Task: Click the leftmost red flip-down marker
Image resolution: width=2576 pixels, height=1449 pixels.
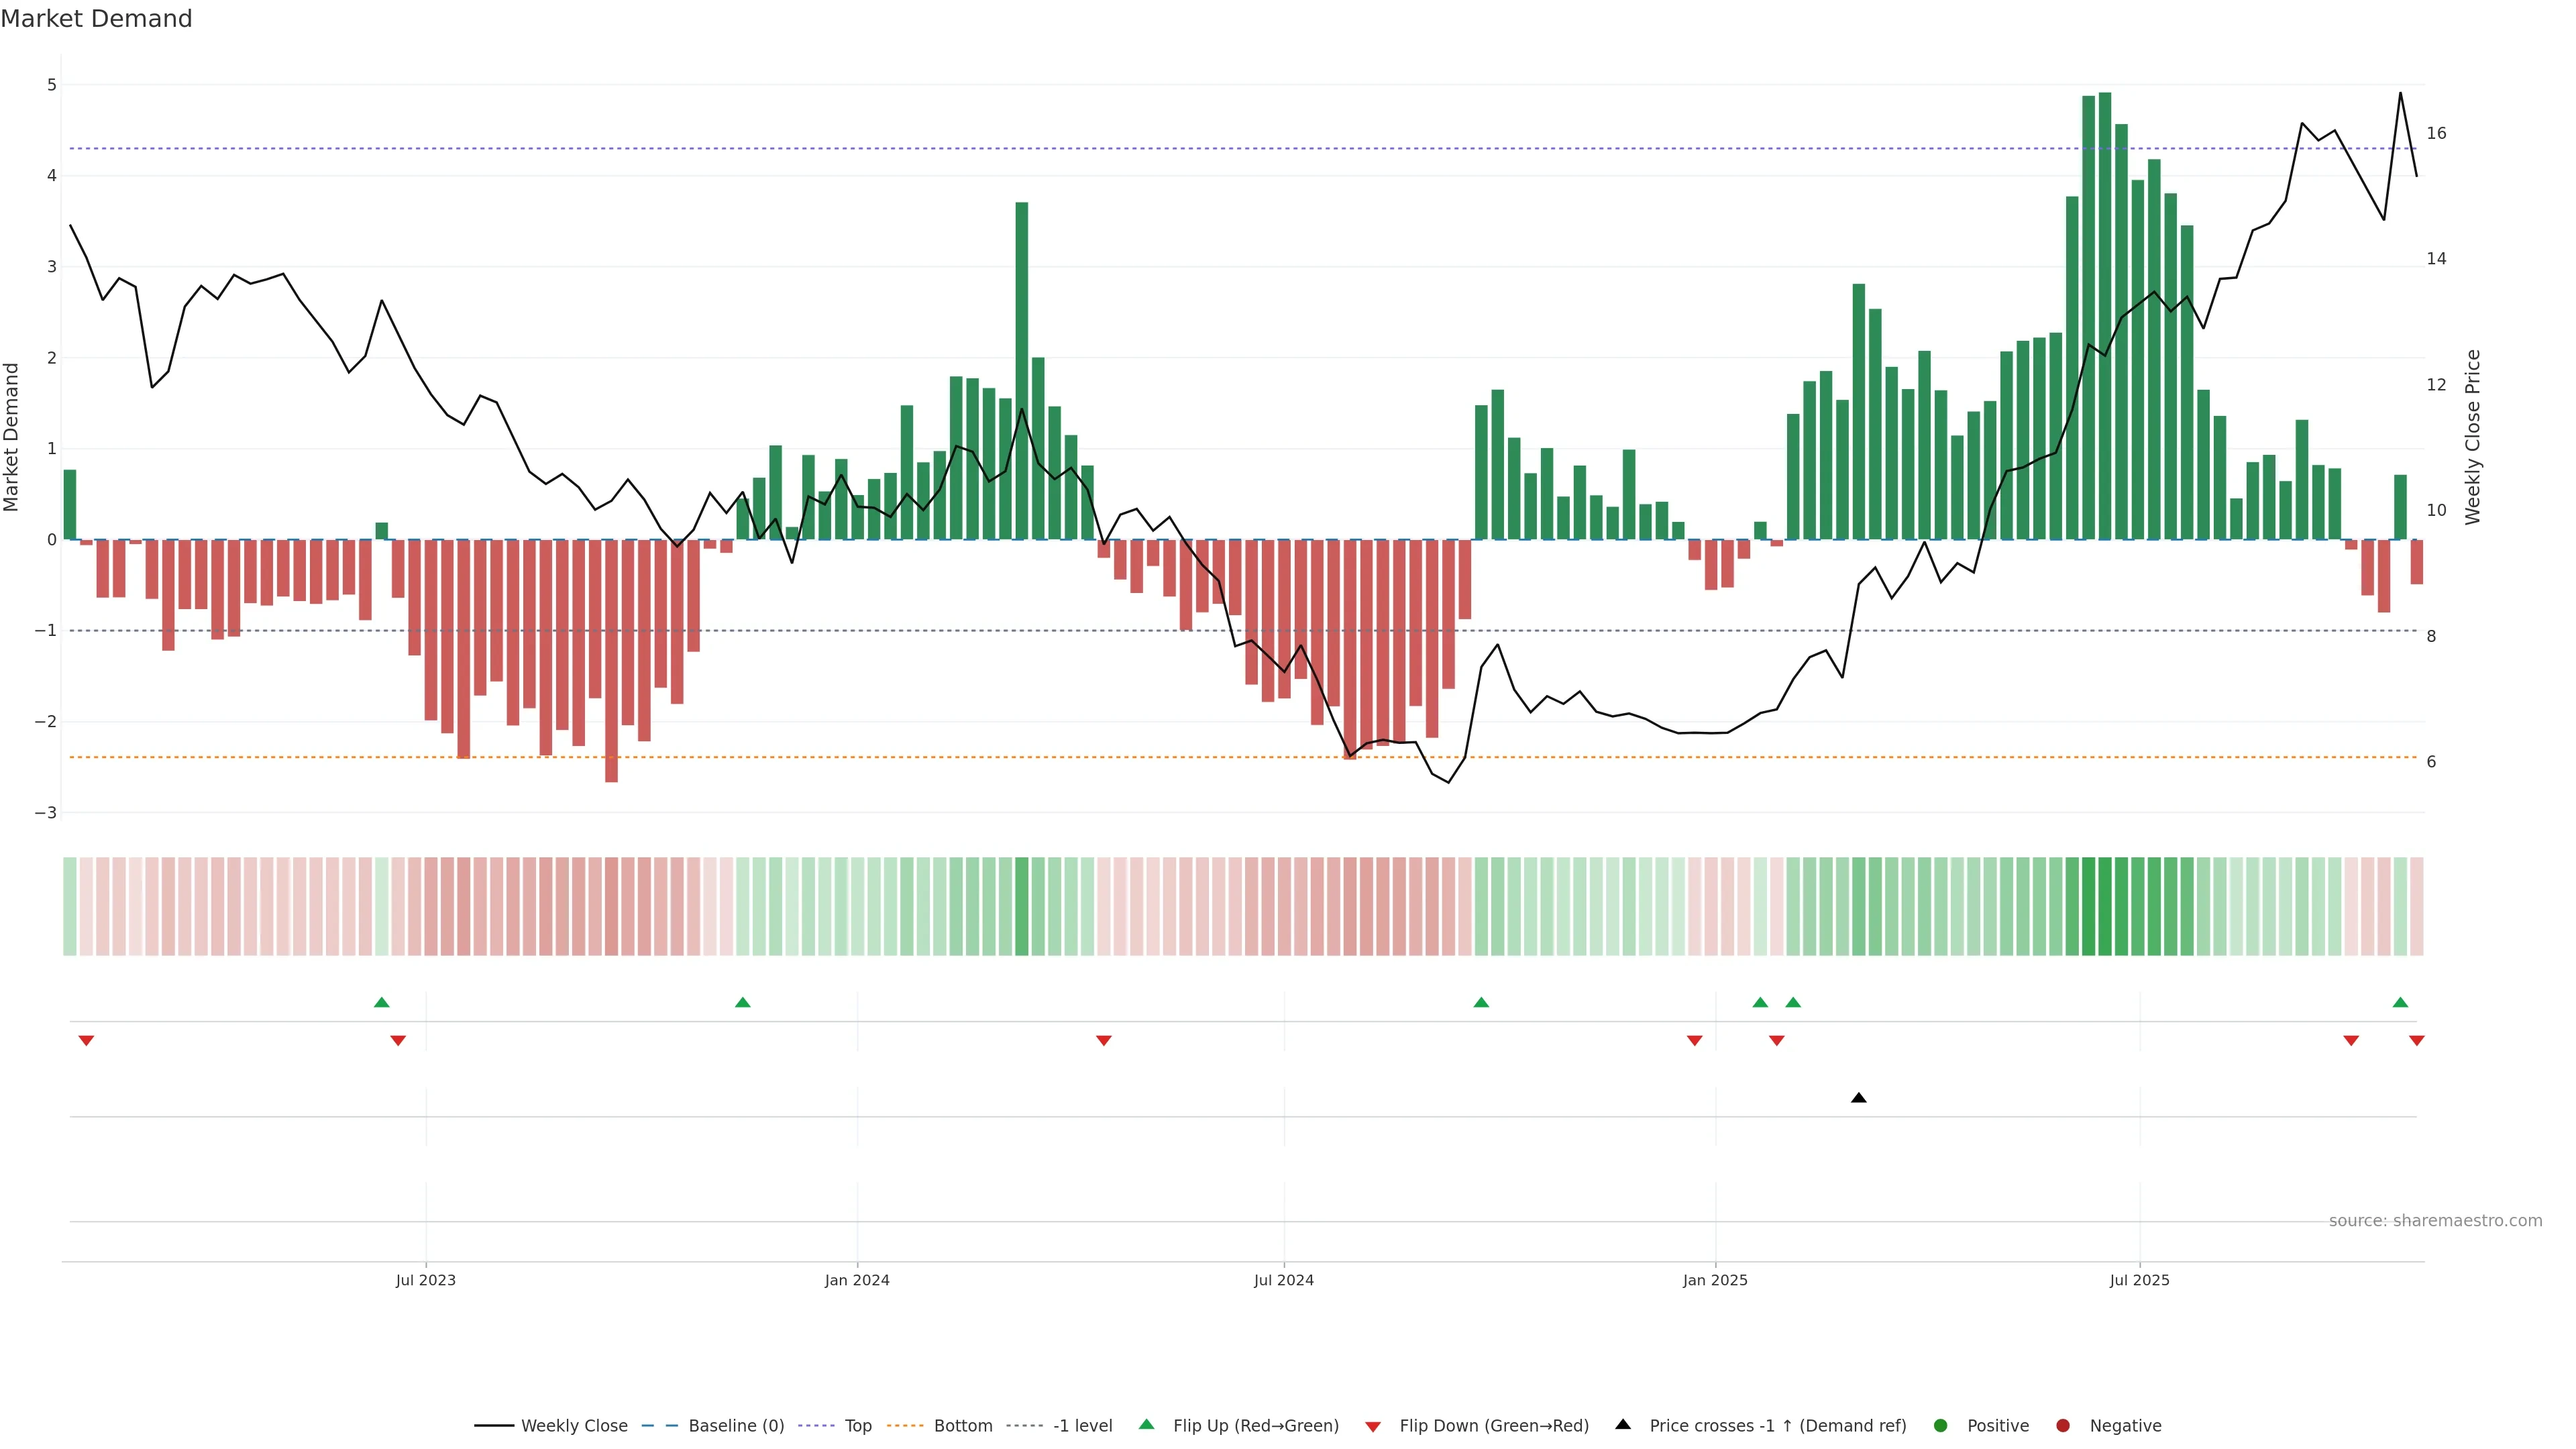Action: [86, 1041]
